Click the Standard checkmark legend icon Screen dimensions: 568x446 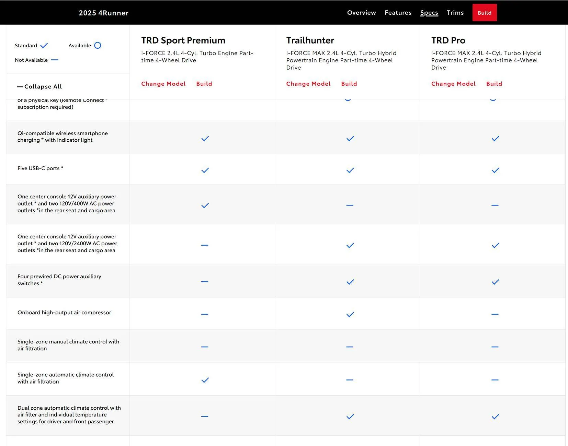pyautogui.click(x=44, y=46)
